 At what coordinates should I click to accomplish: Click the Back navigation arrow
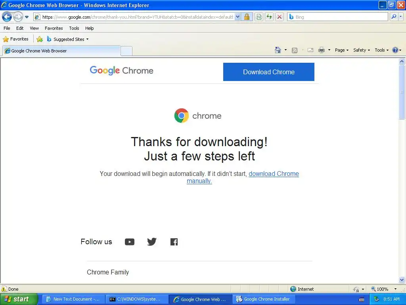click(7, 17)
